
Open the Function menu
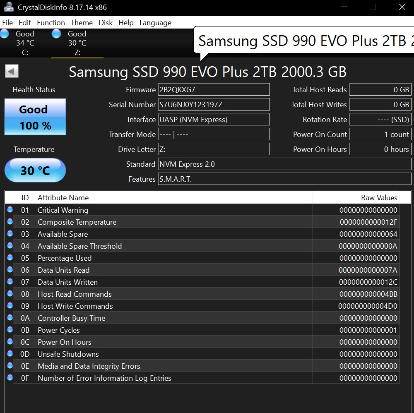pyautogui.click(x=51, y=23)
